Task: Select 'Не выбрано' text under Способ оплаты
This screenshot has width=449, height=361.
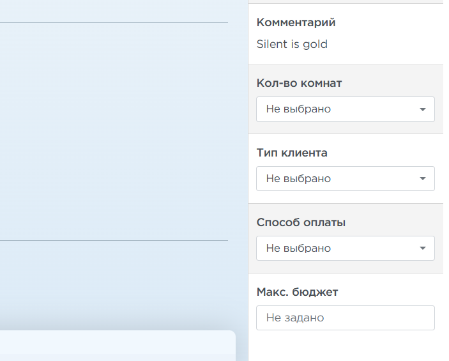Action: (298, 249)
